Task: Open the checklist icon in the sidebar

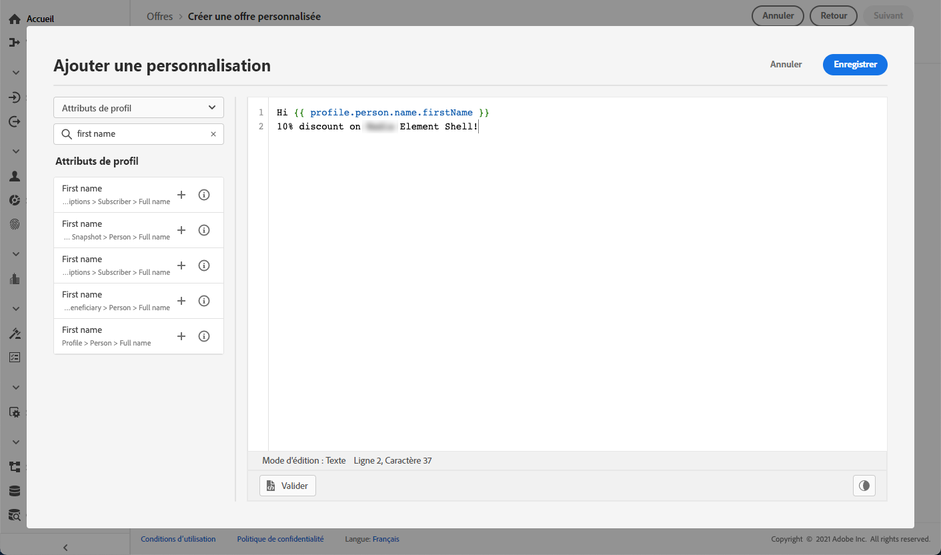Action: pyautogui.click(x=15, y=357)
